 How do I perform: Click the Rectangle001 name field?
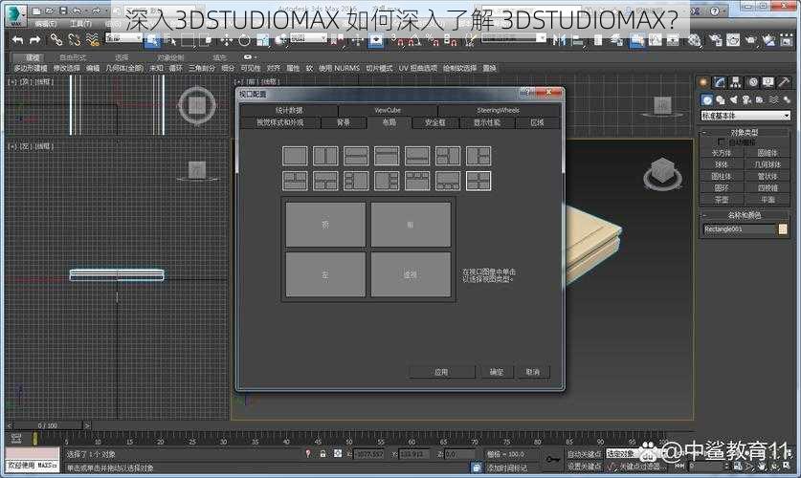click(x=739, y=229)
